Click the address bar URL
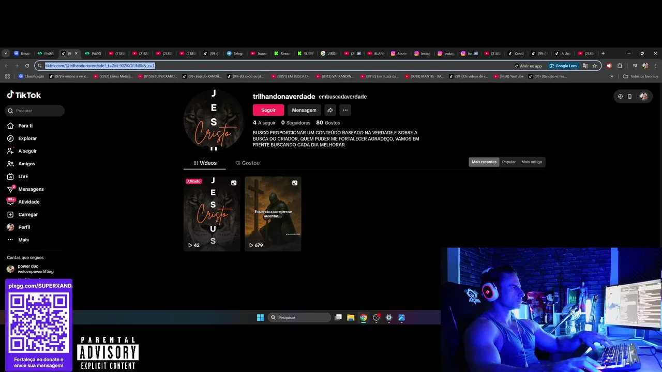 100,66
